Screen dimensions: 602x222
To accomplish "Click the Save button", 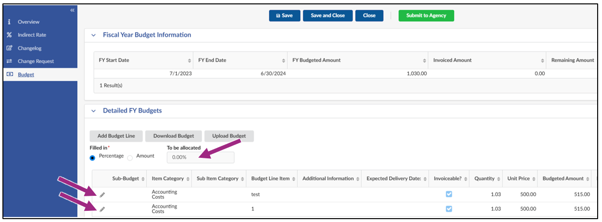I will (285, 16).
